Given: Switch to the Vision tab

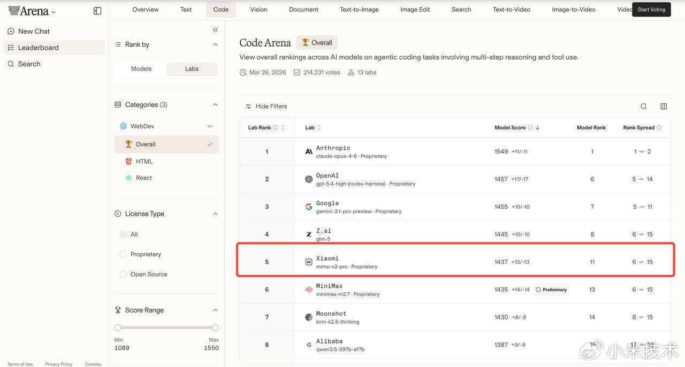Looking at the screenshot, I should click(x=258, y=10).
